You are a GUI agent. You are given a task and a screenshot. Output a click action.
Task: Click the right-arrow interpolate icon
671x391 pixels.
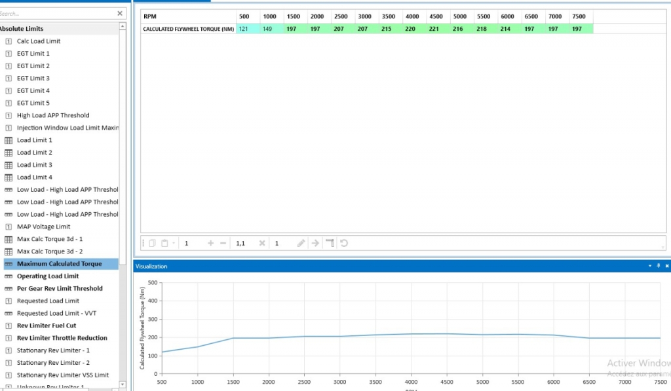pos(315,243)
